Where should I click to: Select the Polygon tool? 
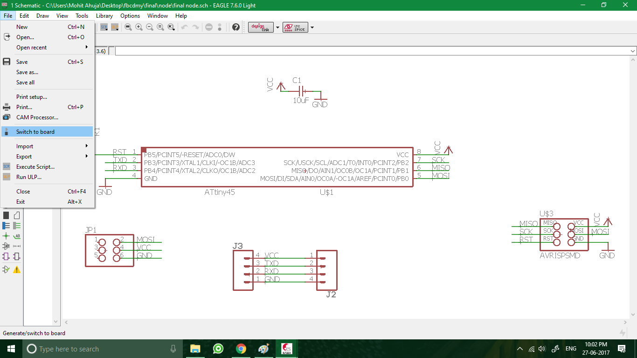tap(17, 215)
